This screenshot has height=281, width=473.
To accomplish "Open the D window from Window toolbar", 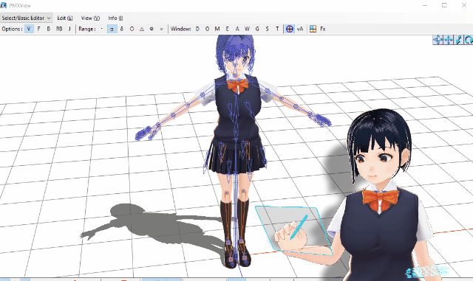I will [x=197, y=29].
